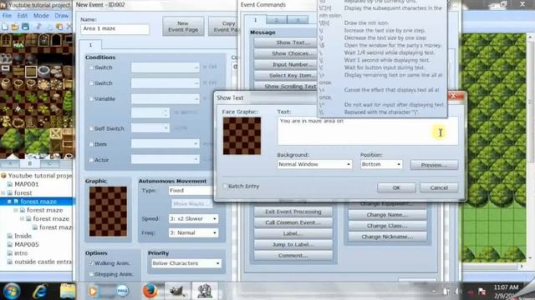
Task: Open the Priority Below Characters dropdown
Action: [x=186, y=263]
